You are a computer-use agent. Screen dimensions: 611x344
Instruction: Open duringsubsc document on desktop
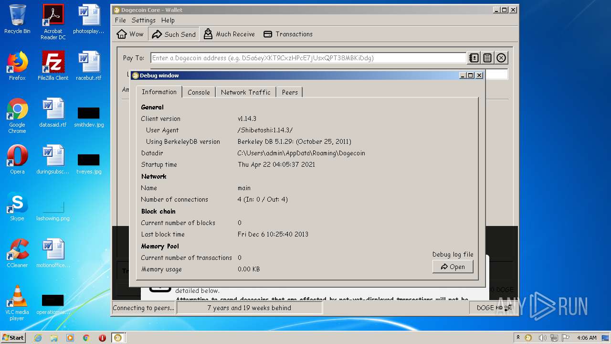(53, 160)
